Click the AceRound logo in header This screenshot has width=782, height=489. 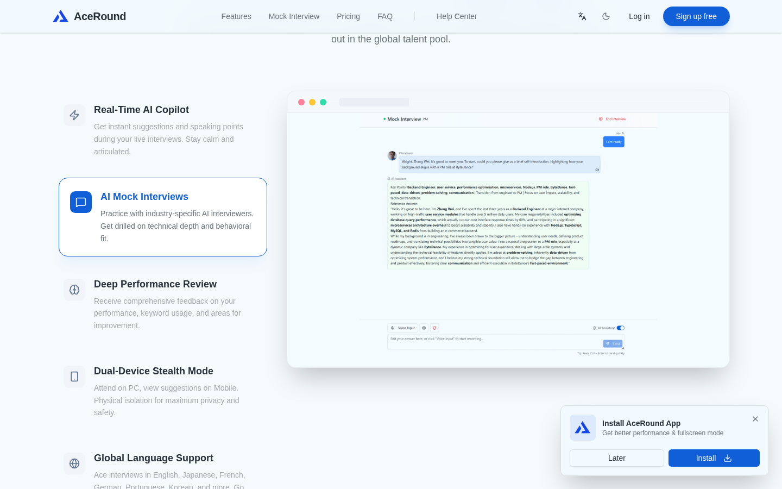tap(89, 16)
